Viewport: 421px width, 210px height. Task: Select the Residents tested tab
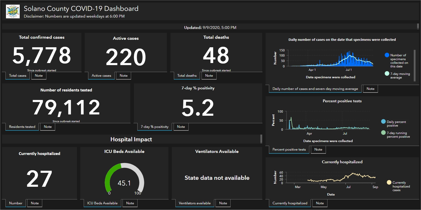(22, 127)
